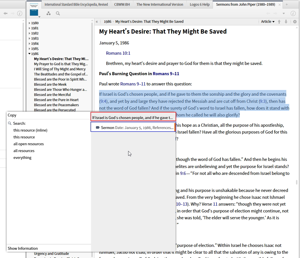The height and width of the screenshot is (258, 300).
Task: Open the Romans 10:1 reference link
Action: pos(118,53)
